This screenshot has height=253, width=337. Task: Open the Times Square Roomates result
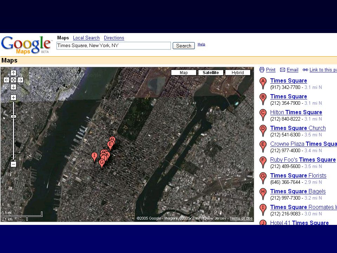pyautogui.click(x=303, y=207)
